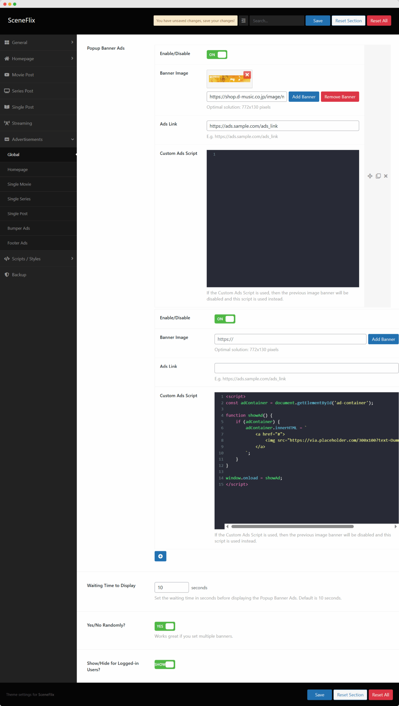
Task: Click right arrow of script editor scrollbar
Action: 396,526
